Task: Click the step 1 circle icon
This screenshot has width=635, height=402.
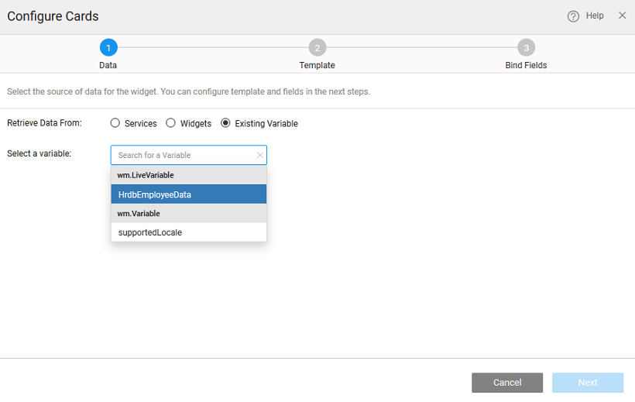Action: 108,48
